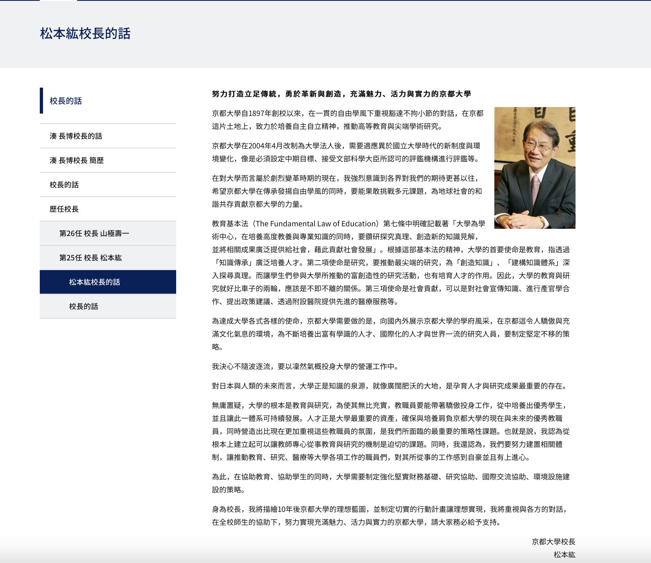Click the paragraph starting 身為校長
Screen dimensions: 651x563
390,516
